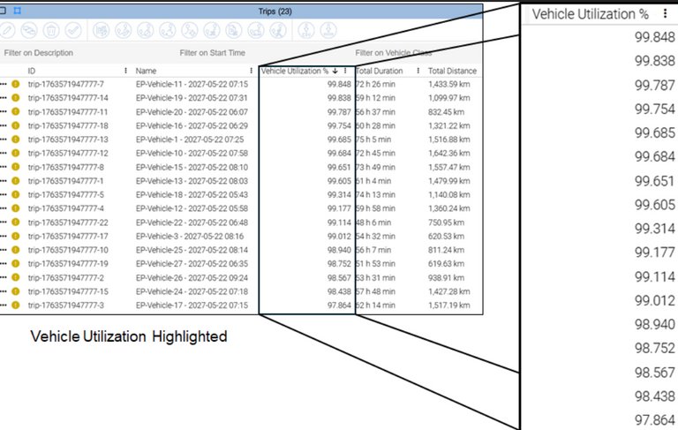The width and height of the screenshot is (678, 430).
Task: Open the more-options dots for trip-1763571947777-5 row
Action: [x=4, y=194]
